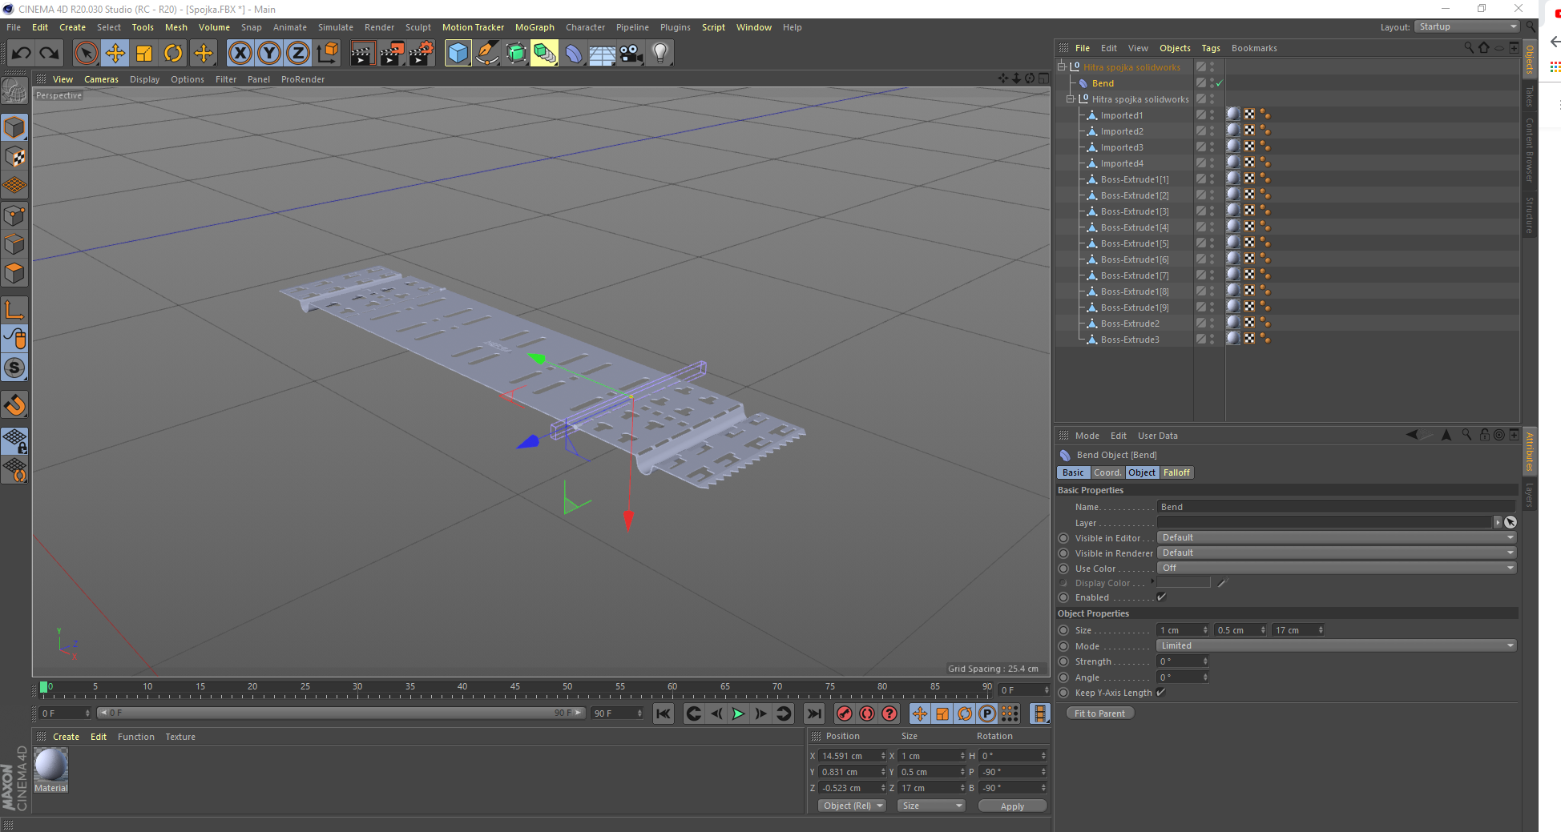Select the Live Selection tool

(86, 53)
